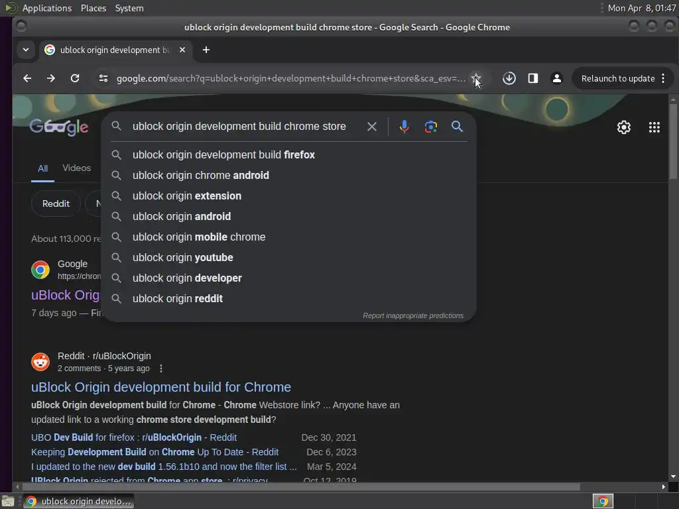Click the address bar URL
Screen dimensions: 679x509
point(291,78)
